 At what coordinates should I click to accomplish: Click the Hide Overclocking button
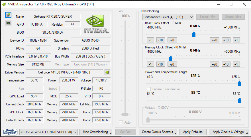95,132
